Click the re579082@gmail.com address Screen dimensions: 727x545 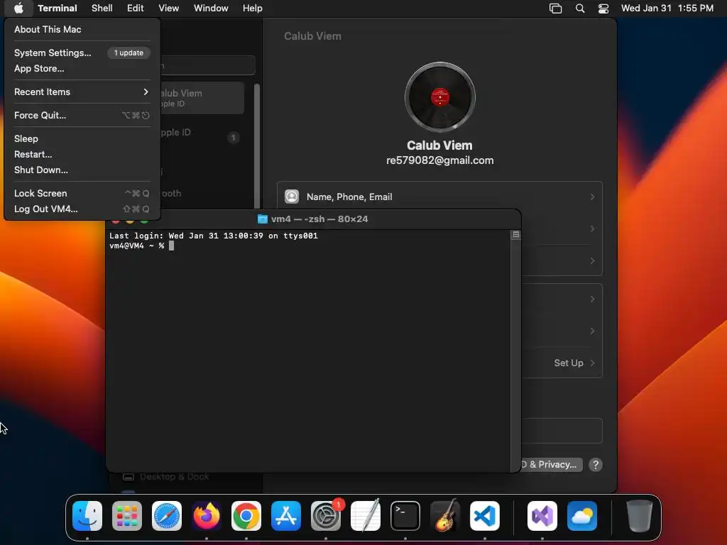tap(440, 160)
